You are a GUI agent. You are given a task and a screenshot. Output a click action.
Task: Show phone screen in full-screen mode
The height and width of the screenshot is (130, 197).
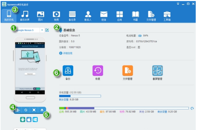tap(34, 110)
